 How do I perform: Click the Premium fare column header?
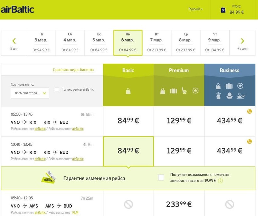click(x=179, y=70)
